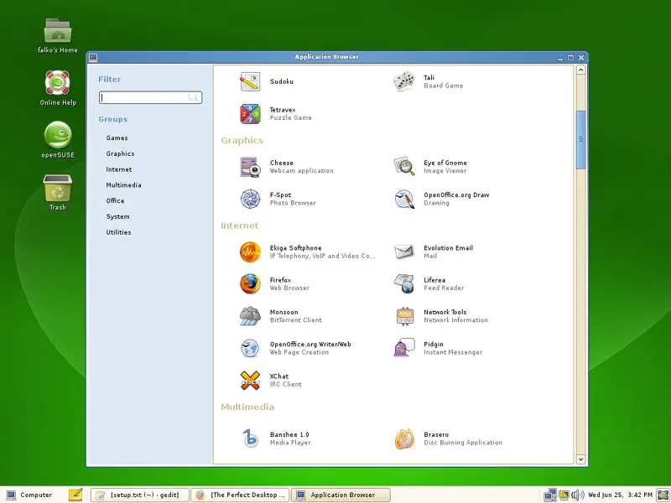Select the Graphics group in the sidebar

point(120,153)
